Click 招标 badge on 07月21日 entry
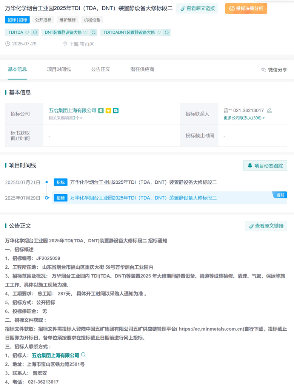This screenshot has width=294, height=387. [x=61, y=183]
